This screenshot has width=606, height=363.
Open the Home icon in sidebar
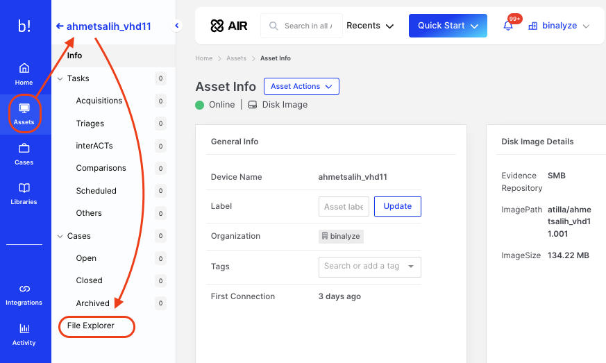24,68
